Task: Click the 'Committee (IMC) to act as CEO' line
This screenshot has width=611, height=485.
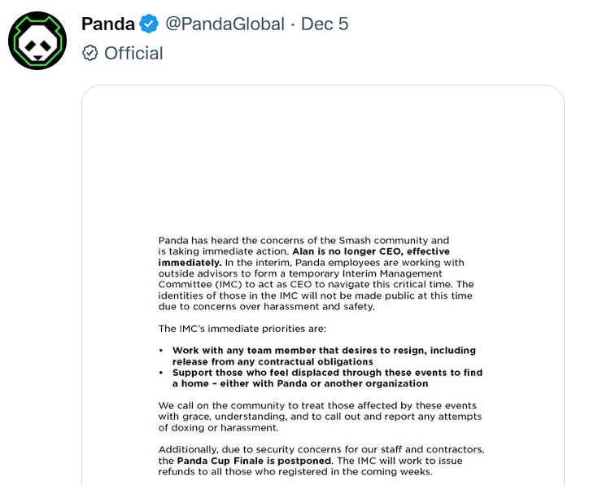Action: [x=316, y=284]
